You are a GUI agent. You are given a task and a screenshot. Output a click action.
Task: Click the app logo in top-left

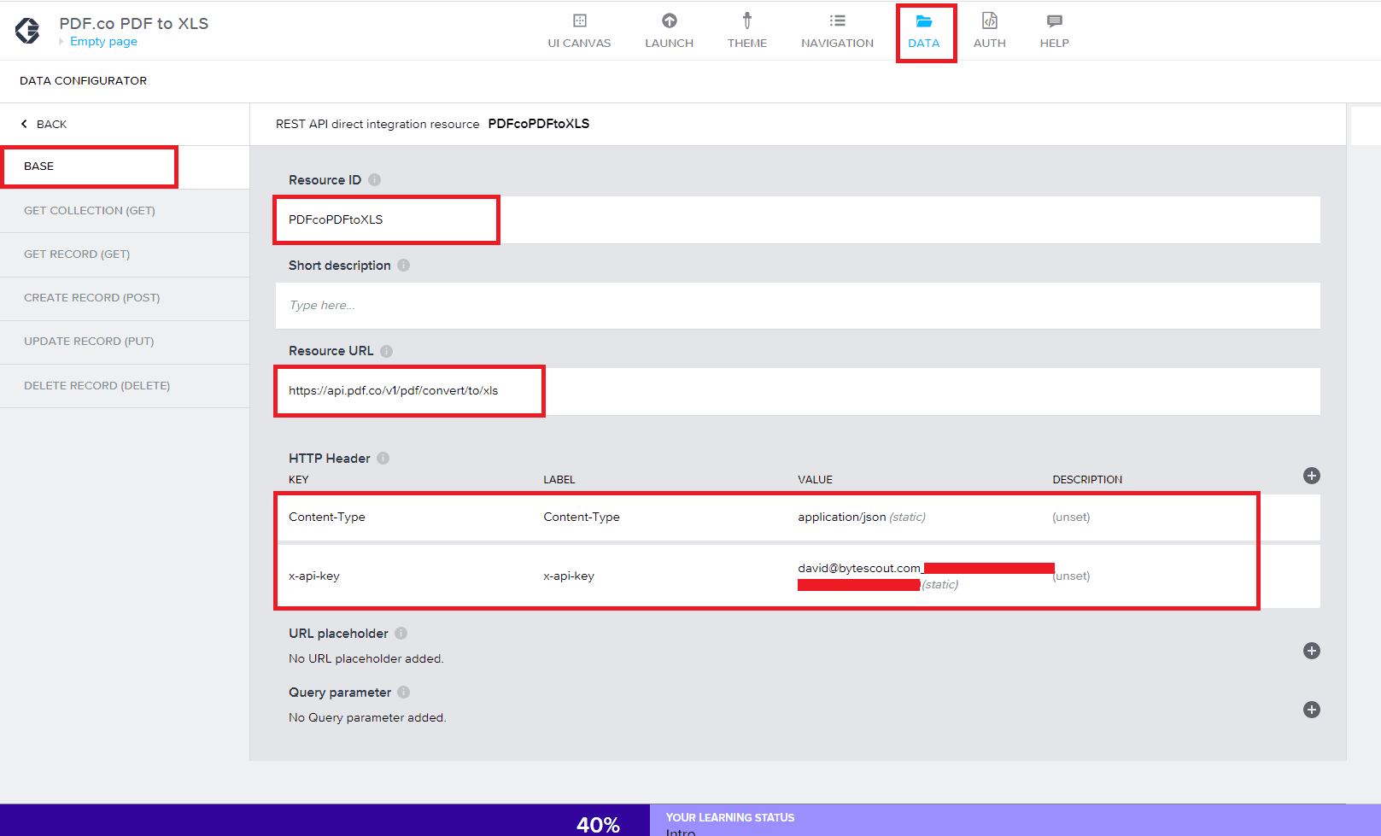[x=27, y=31]
